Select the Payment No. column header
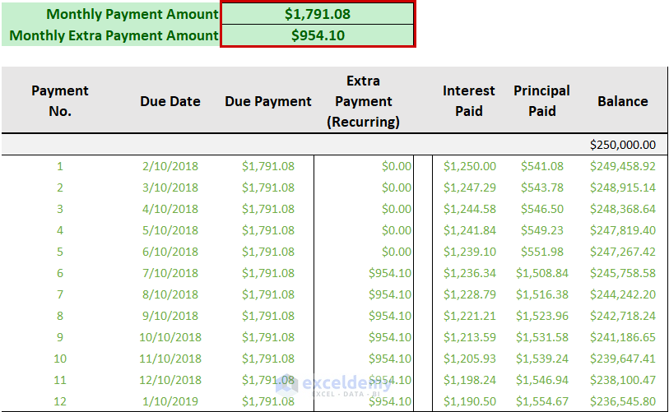The image size is (669, 412). pos(60,101)
